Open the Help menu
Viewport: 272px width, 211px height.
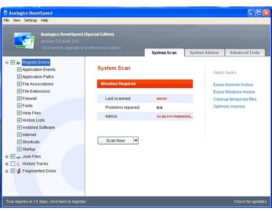[x=44, y=20]
